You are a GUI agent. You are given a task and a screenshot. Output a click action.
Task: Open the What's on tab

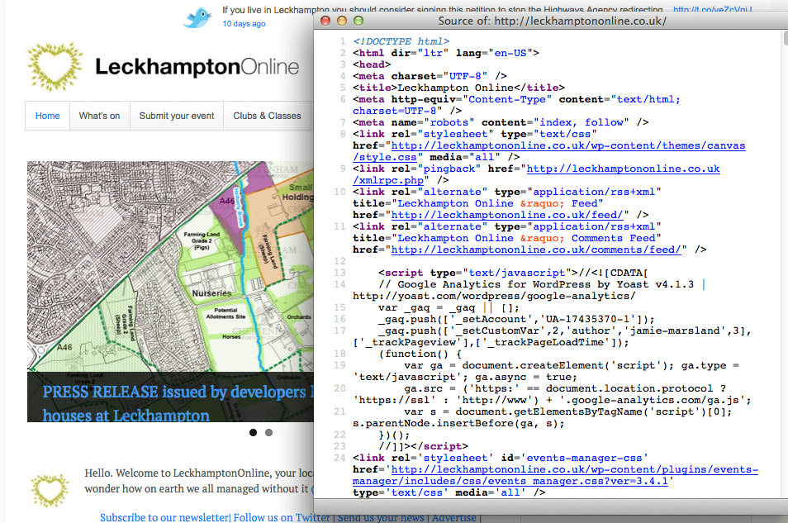pyautogui.click(x=99, y=116)
